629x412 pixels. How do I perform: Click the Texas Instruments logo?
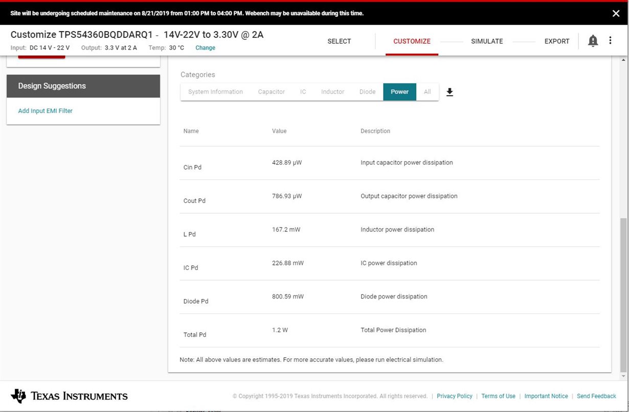(x=69, y=396)
